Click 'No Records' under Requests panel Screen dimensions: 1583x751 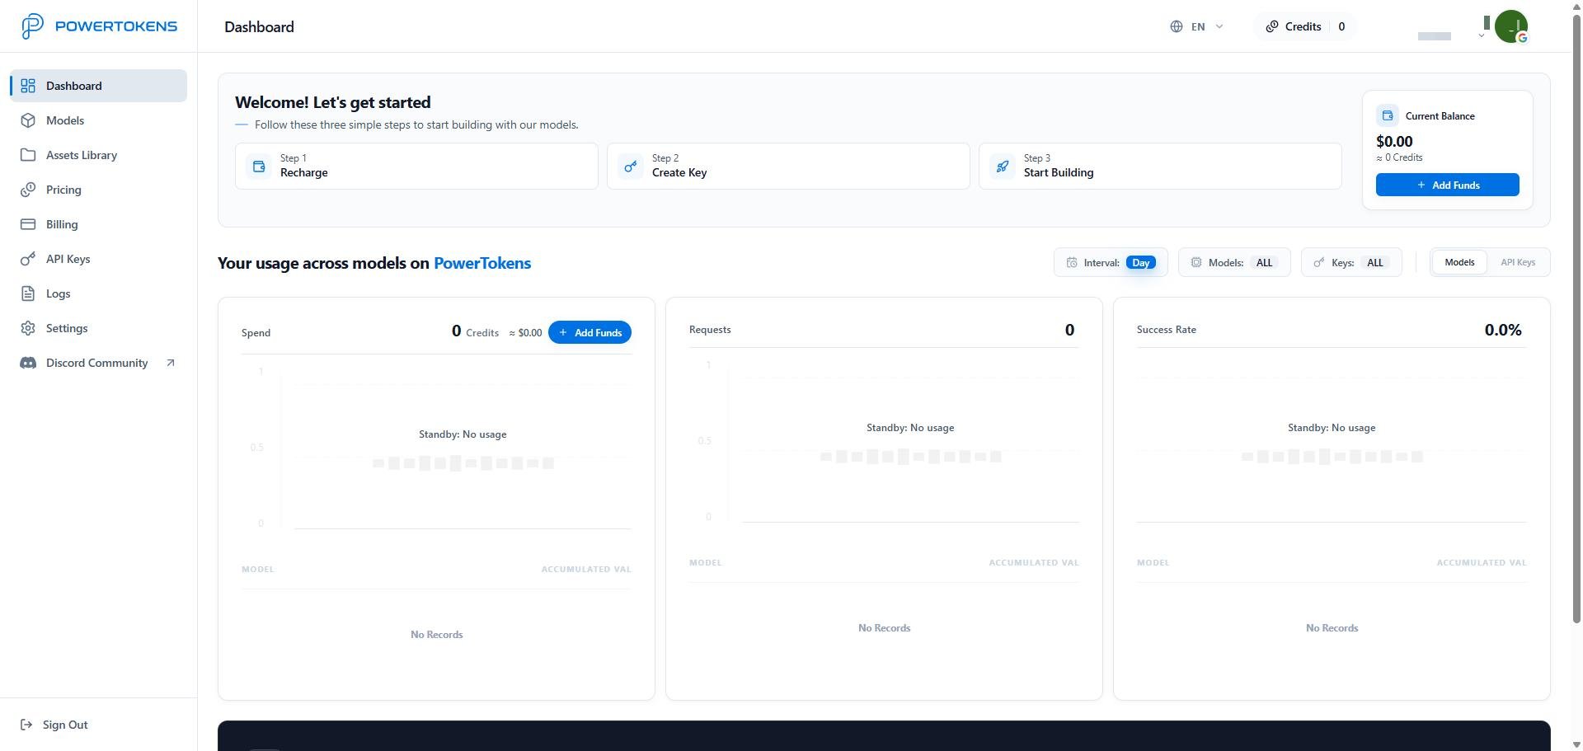pos(884,628)
